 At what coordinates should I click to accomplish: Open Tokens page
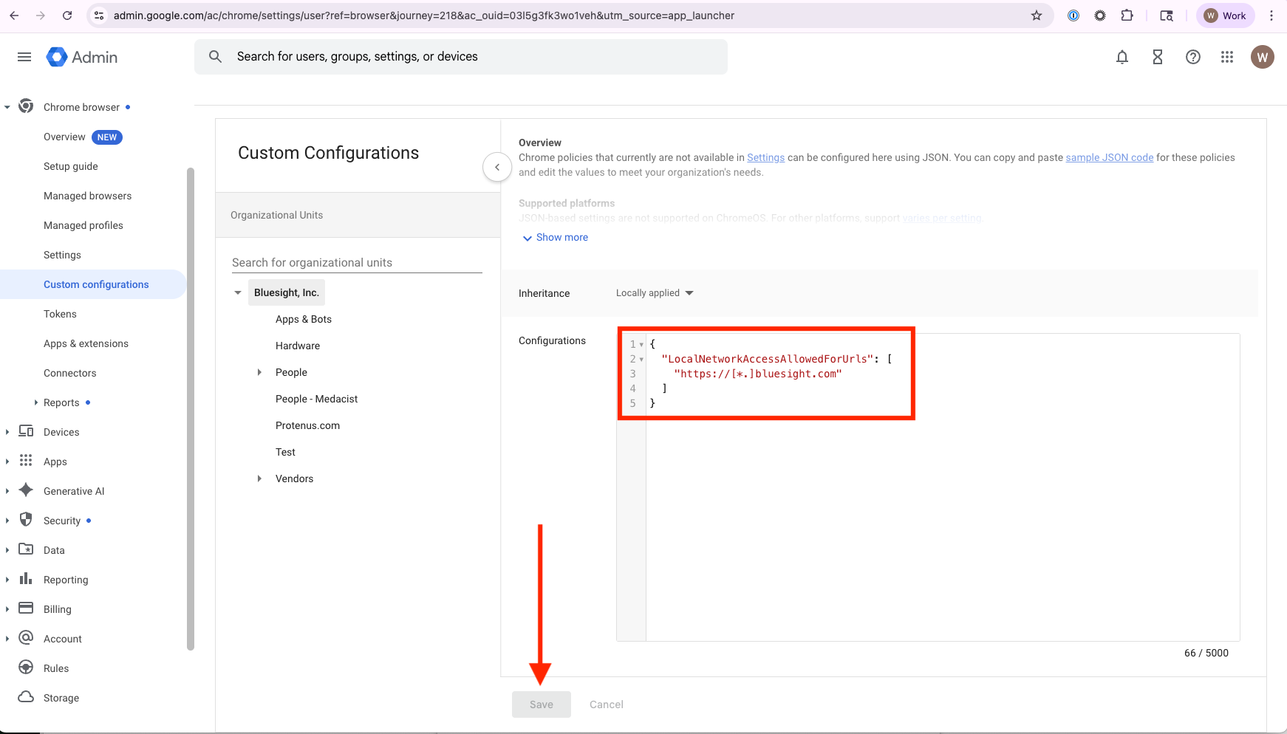(x=60, y=314)
